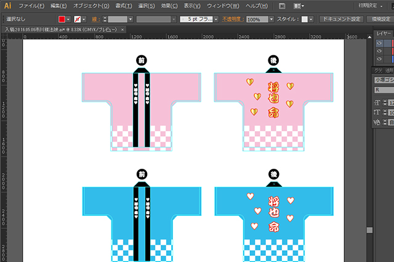Click the 将也命 white text on blue happi
This screenshot has width=394, height=262.
coord(273,214)
